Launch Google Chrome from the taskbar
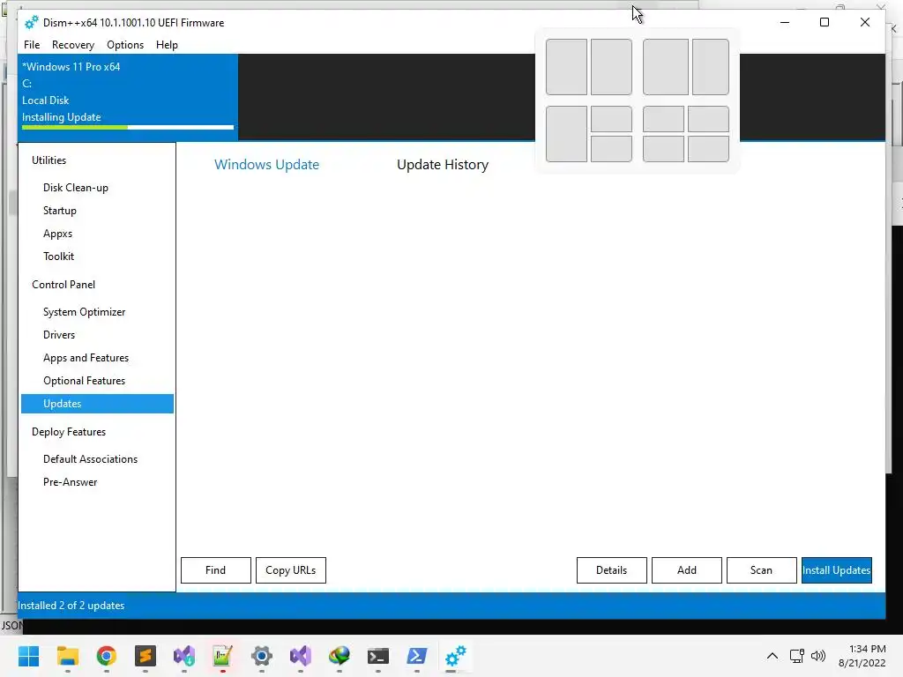Screen dimensions: 903x677 tap(107, 656)
